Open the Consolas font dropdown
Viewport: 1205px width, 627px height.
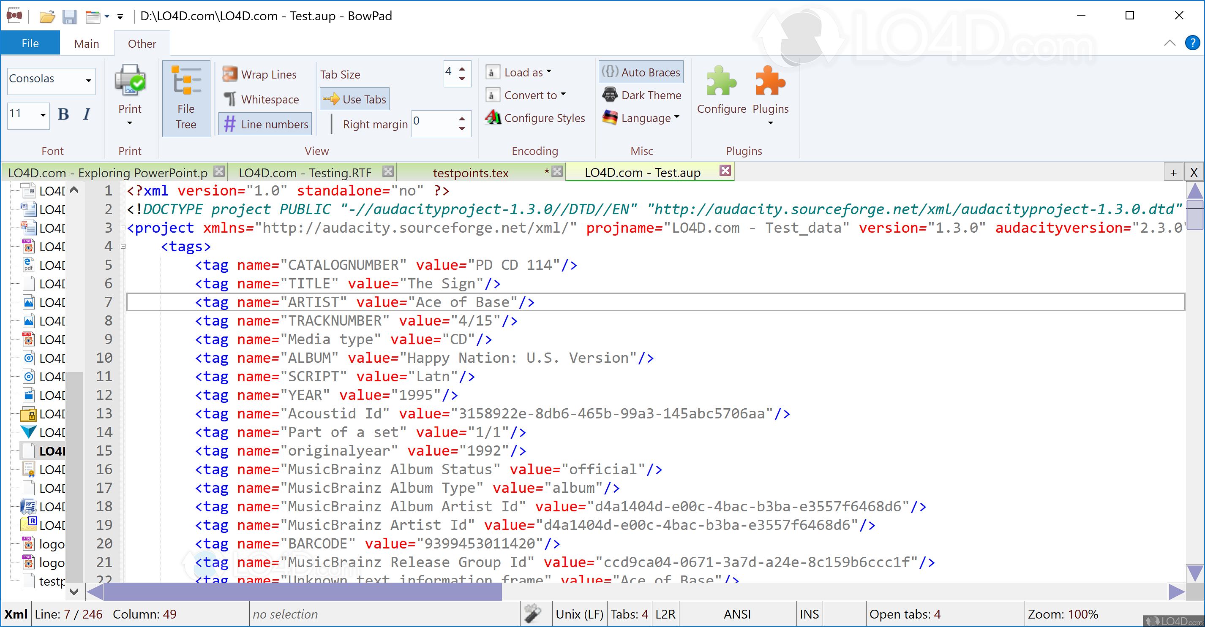point(88,80)
